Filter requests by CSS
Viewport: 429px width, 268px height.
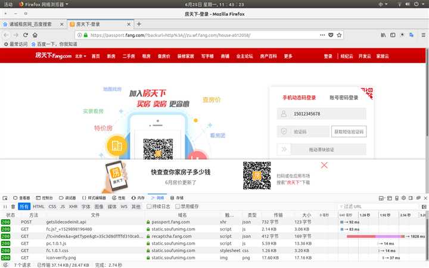click(x=52, y=207)
